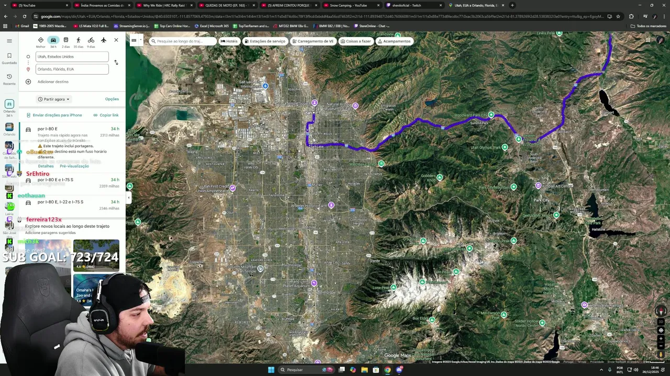This screenshot has height=376, width=670.
Task: Open the Windows Start button
Action: coord(271,370)
